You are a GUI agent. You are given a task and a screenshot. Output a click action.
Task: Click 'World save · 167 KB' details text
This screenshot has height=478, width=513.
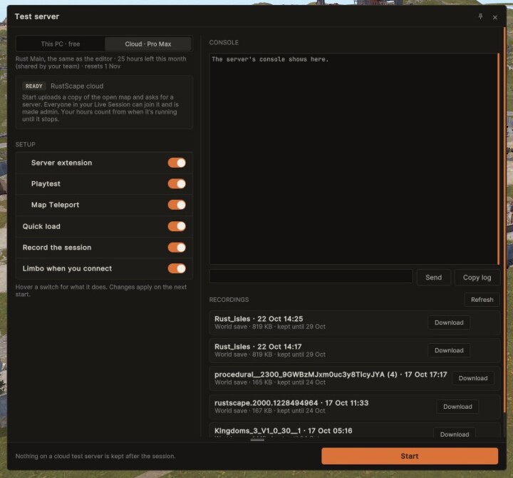(x=270, y=411)
